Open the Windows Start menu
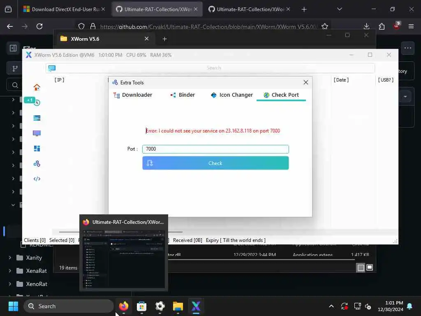 pyautogui.click(x=13, y=306)
